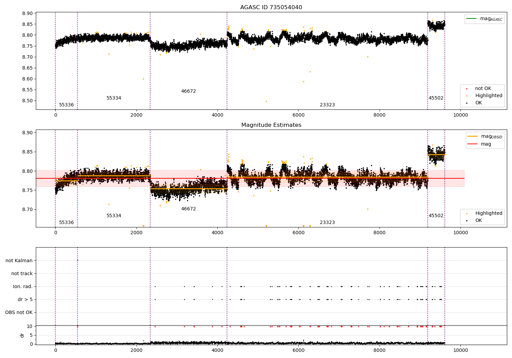The image size is (512, 358).
Task: Click the 'Magnitude Estimates' plot title
Action: pyautogui.click(x=271, y=125)
